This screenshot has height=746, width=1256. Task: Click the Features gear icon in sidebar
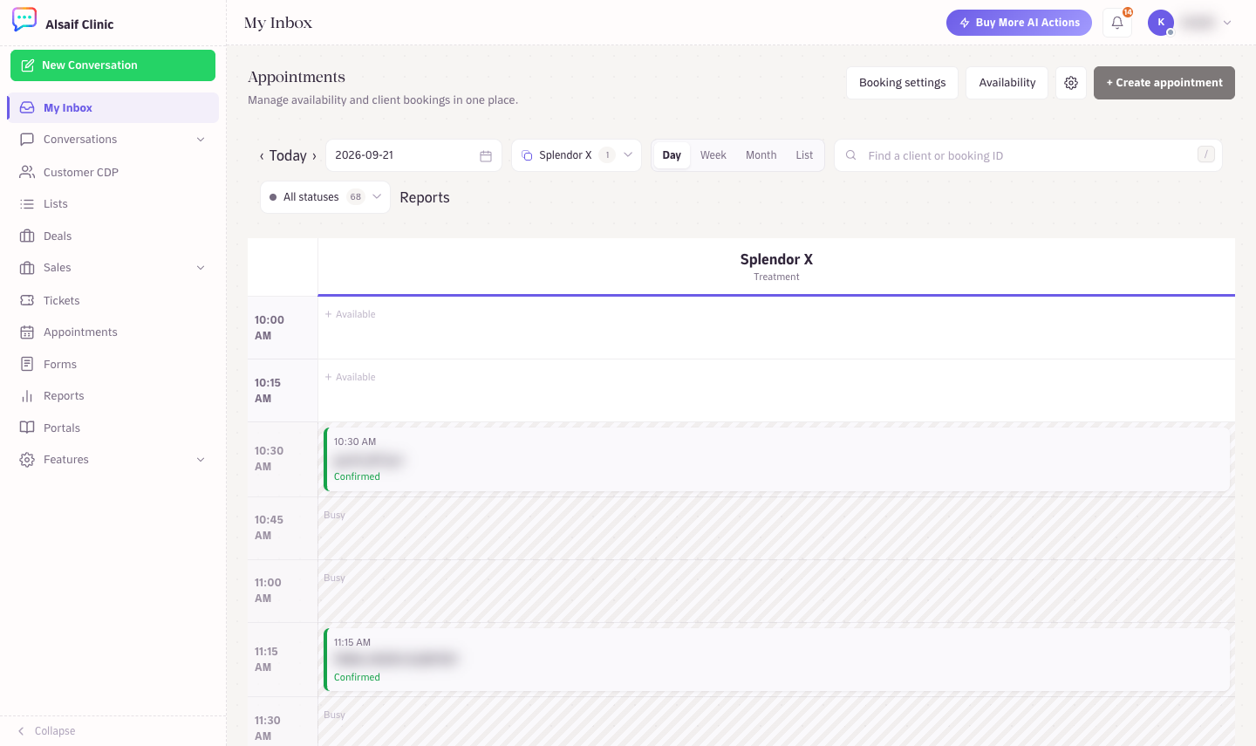coord(27,460)
